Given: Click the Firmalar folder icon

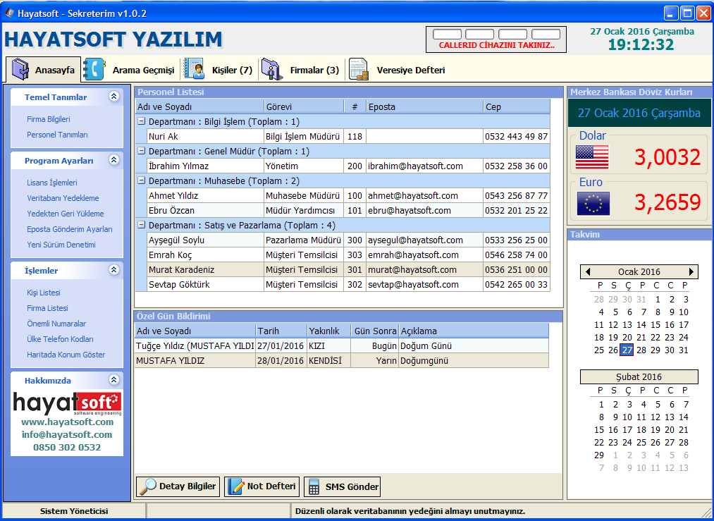Looking at the screenshot, I should click(x=272, y=70).
